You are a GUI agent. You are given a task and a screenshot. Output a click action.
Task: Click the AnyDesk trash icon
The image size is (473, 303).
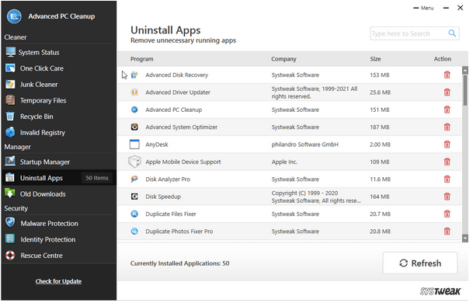[x=447, y=145]
